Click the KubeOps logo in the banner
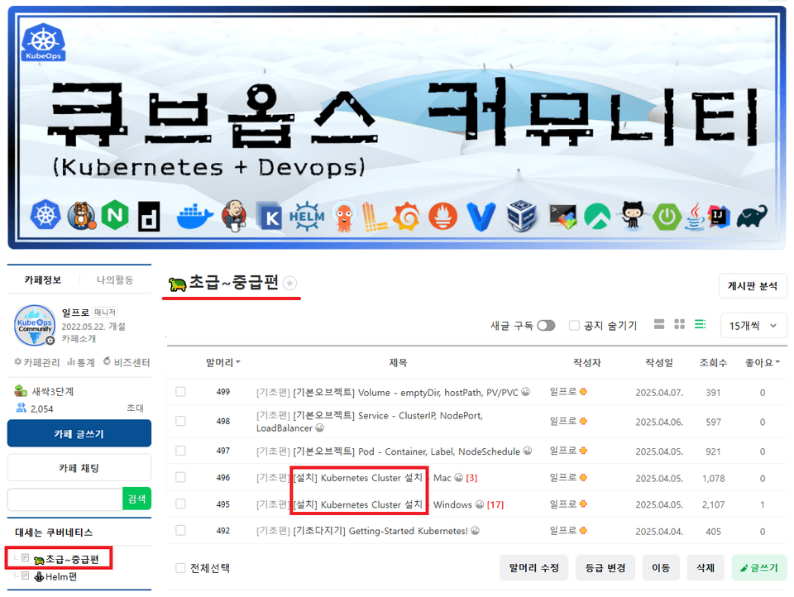Image resolution: width=794 pixels, height=597 pixels. coord(43,42)
